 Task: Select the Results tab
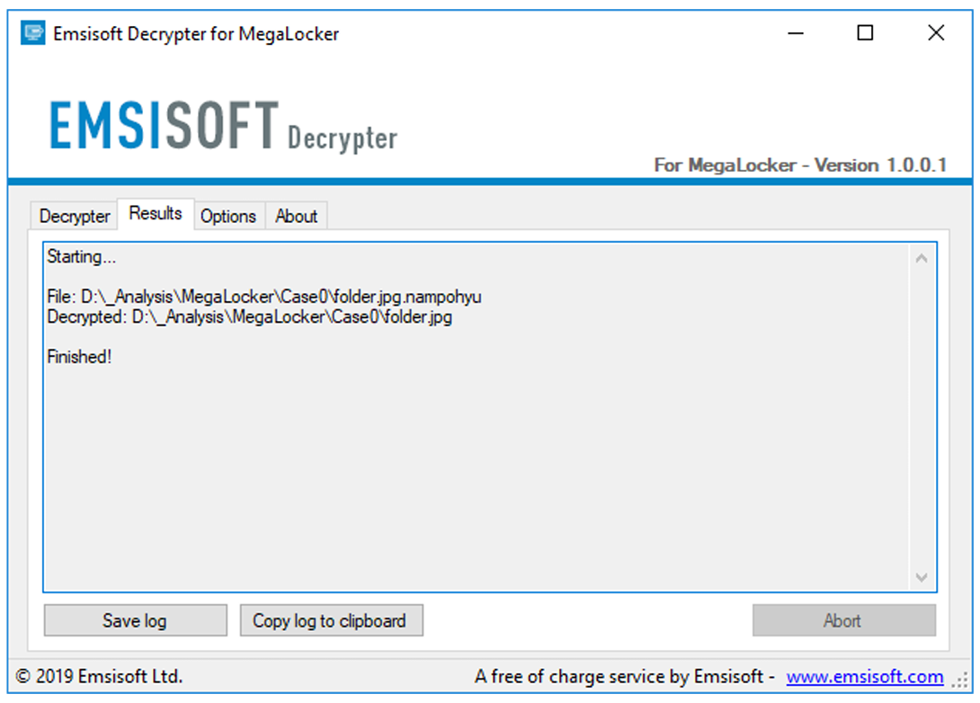point(155,214)
